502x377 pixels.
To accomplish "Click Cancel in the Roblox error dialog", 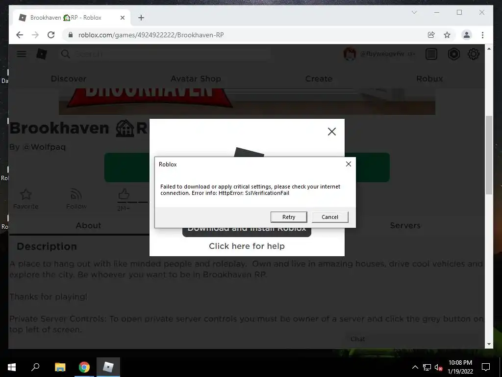I will point(330,217).
